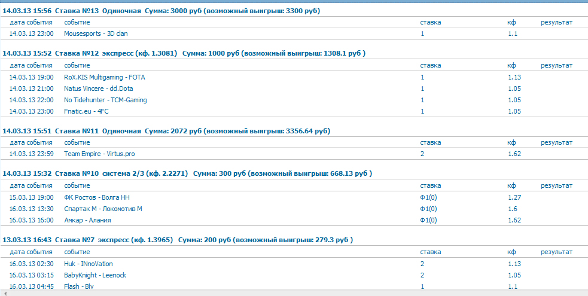Click the дата события header under Ставка №7
This screenshot has height=296, width=588.
31,251
